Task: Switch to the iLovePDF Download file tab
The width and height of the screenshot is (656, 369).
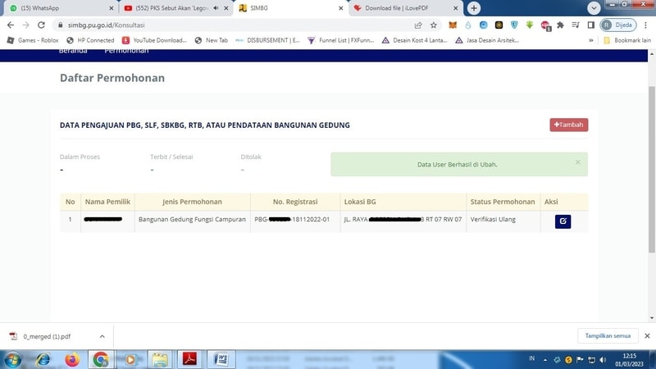Action: pos(402,7)
